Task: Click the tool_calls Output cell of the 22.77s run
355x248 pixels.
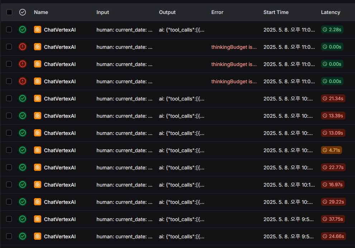Action: pos(182,168)
